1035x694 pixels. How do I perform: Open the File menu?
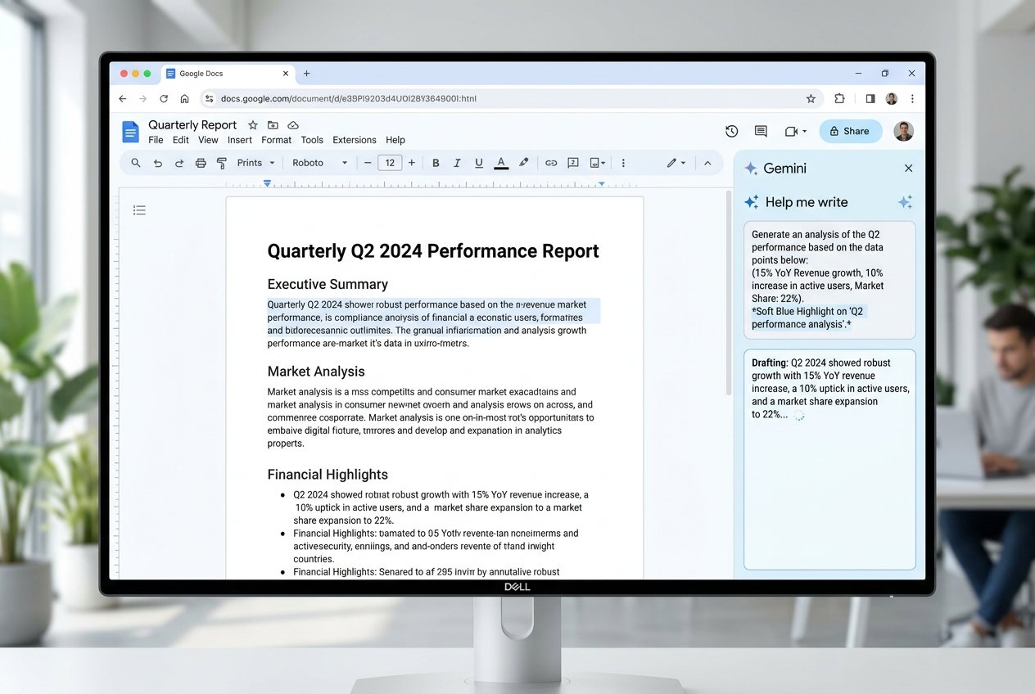click(156, 140)
